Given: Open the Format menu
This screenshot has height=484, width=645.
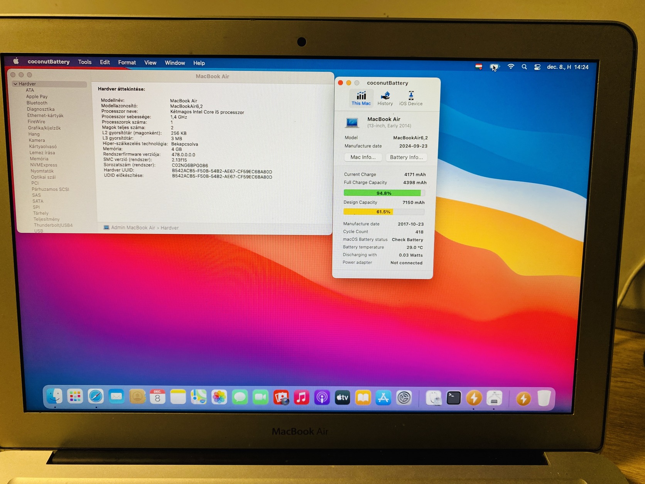Looking at the screenshot, I should 127,63.
